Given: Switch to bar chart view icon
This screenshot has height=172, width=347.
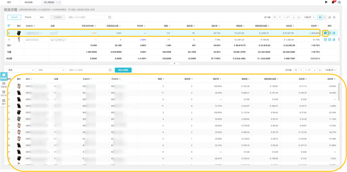Looking at the screenshot, I should (329, 17).
